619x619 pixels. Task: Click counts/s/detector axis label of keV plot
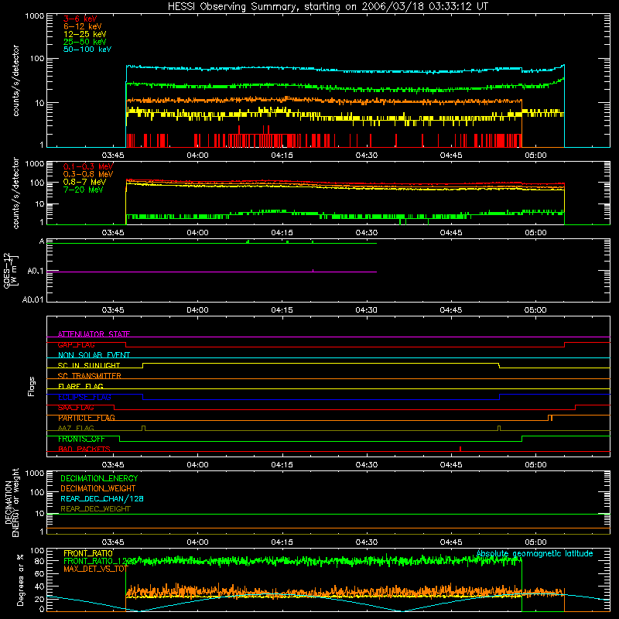click(15, 80)
